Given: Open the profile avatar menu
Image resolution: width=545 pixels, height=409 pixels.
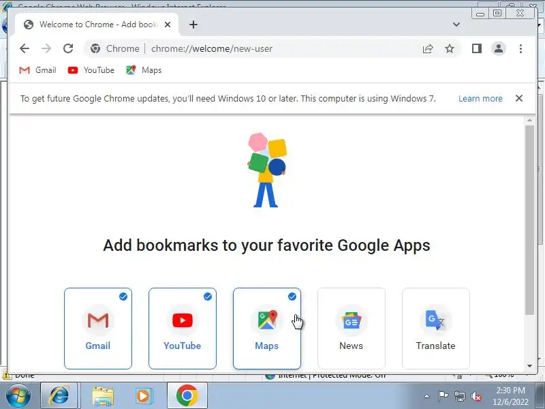Looking at the screenshot, I should pos(499,48).
